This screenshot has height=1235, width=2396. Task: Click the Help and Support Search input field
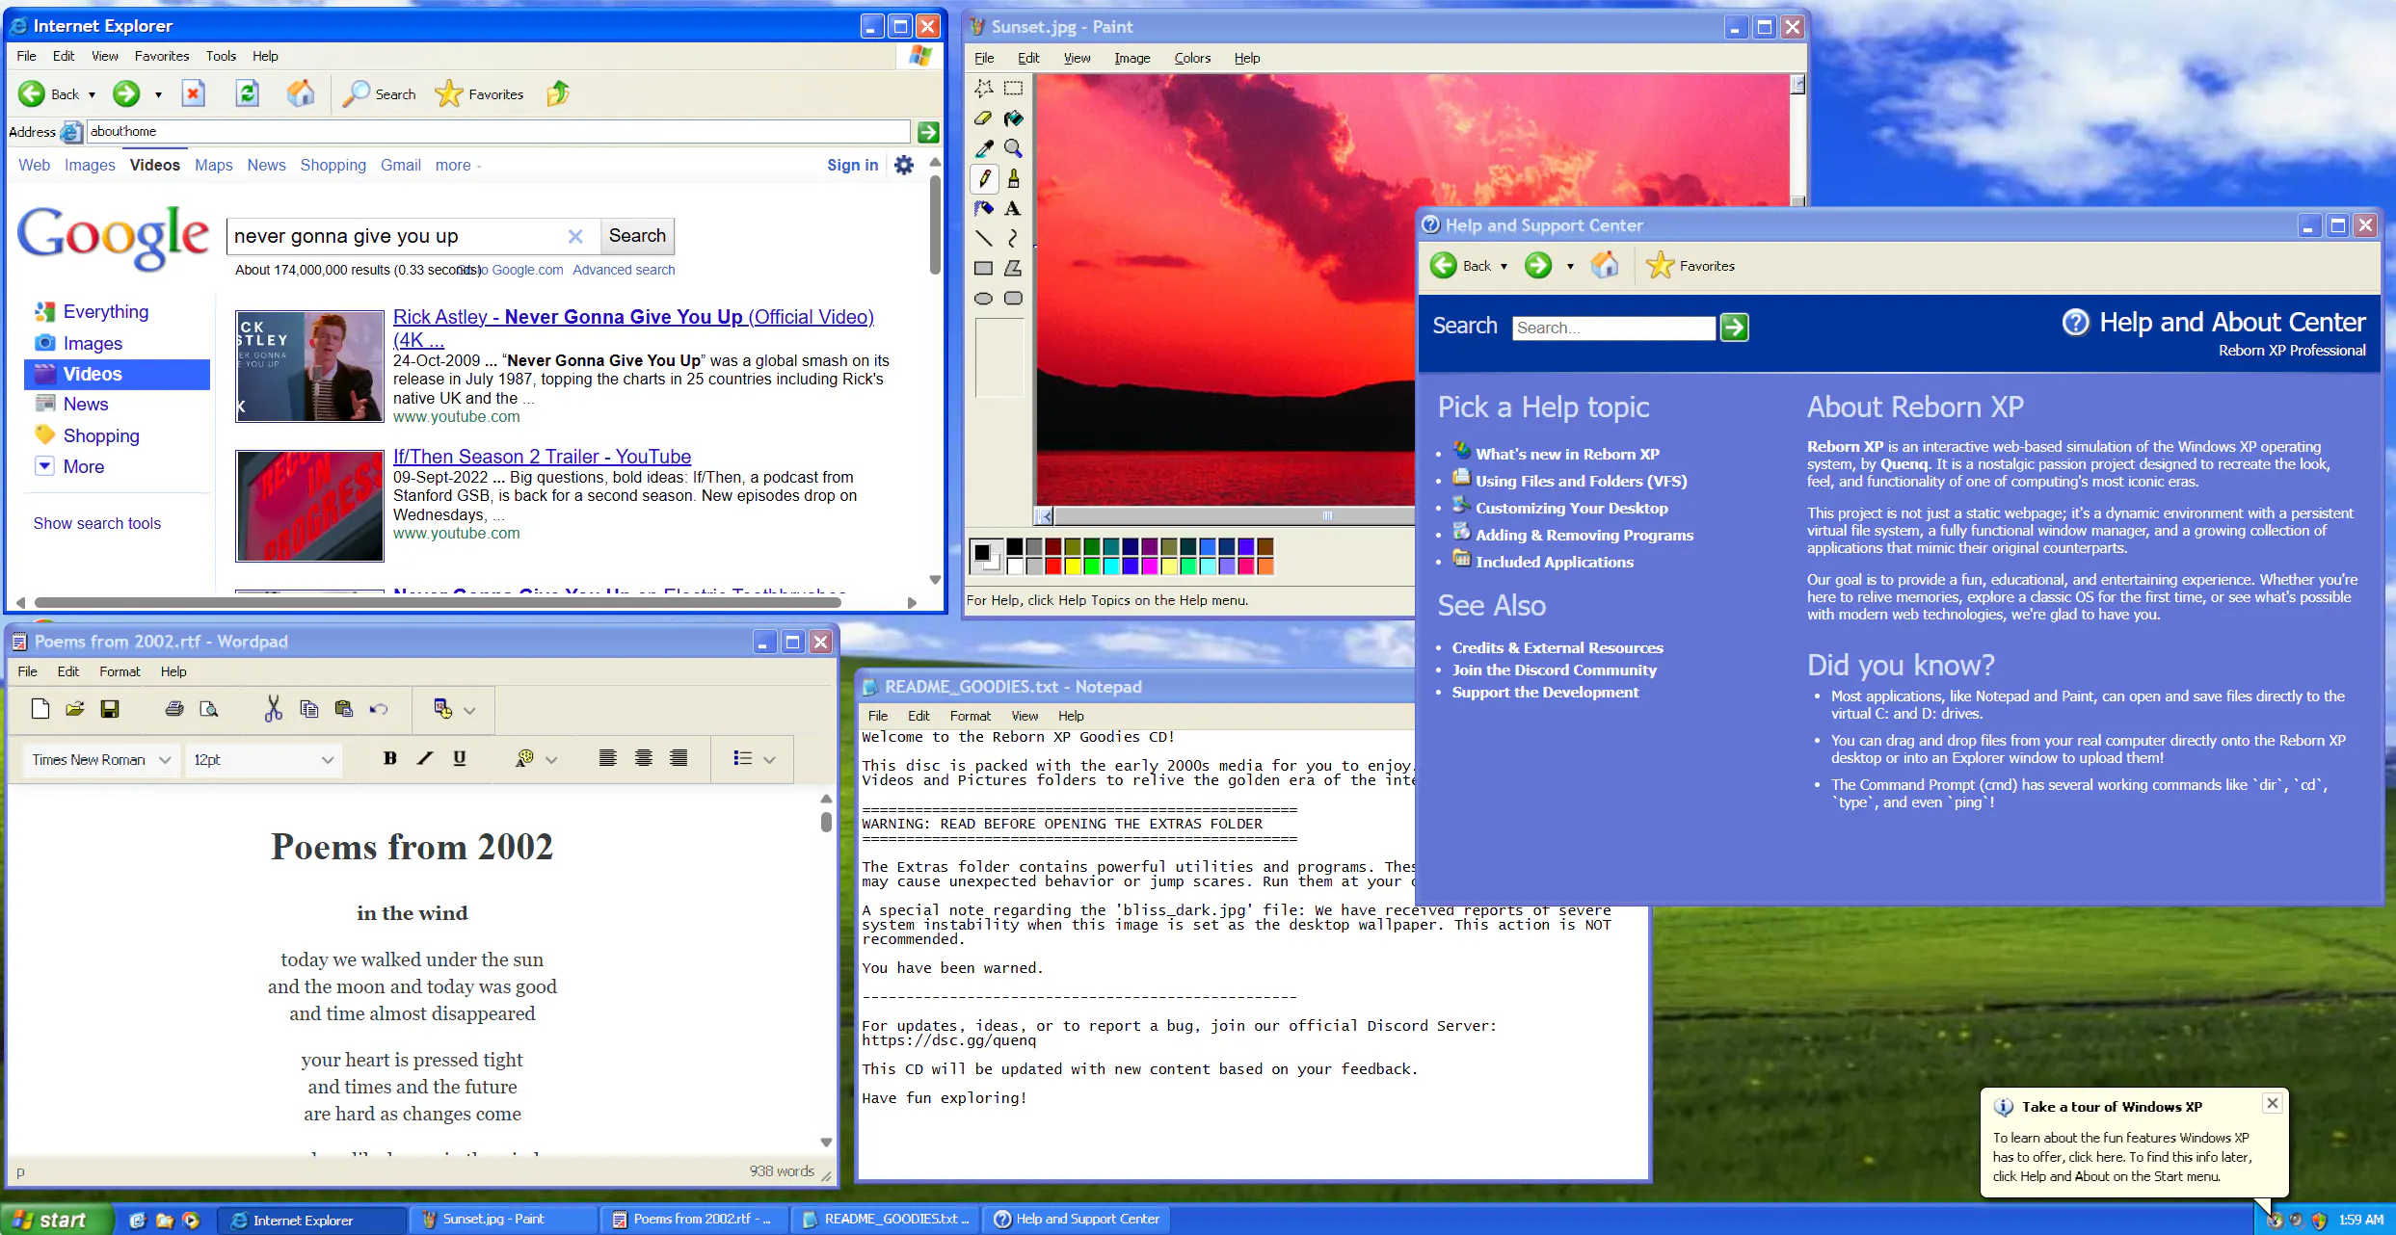pos(1613,328)
